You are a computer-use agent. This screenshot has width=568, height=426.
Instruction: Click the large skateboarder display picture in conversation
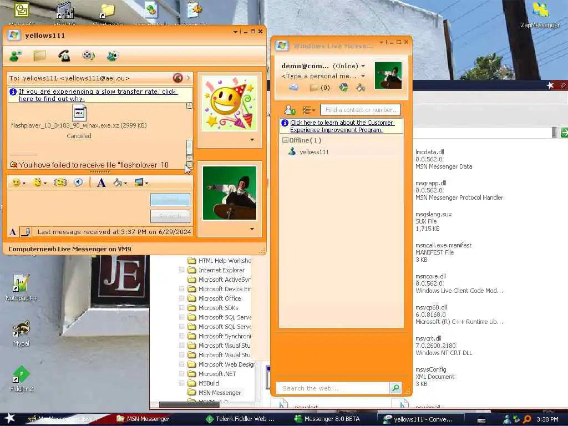229,193
